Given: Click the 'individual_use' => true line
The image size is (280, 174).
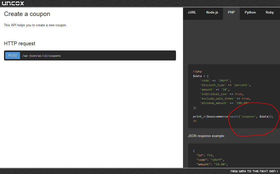Looking at the screenshot, I should coord(221,94).
